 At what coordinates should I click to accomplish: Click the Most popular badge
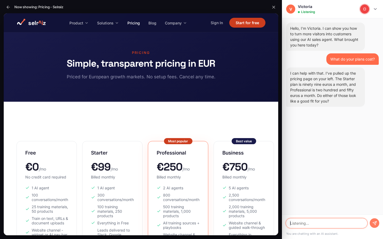tap(178, 141)
